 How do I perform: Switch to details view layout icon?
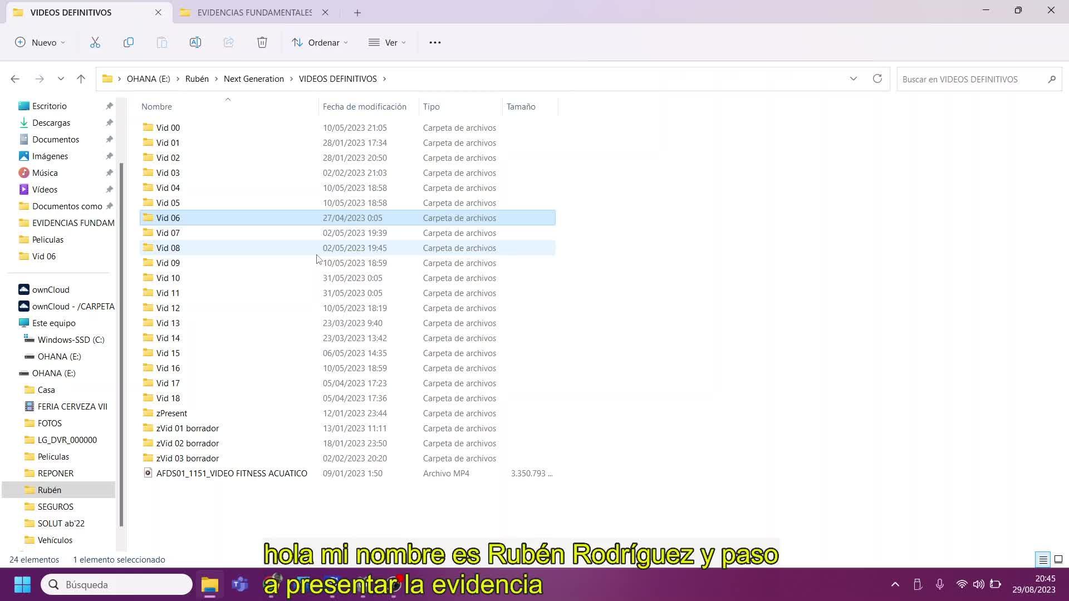pyautogui.click(x=1043, y=559)
